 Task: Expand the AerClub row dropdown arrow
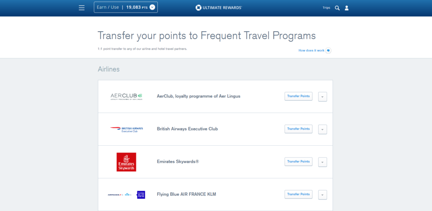(x=322, y=96)
